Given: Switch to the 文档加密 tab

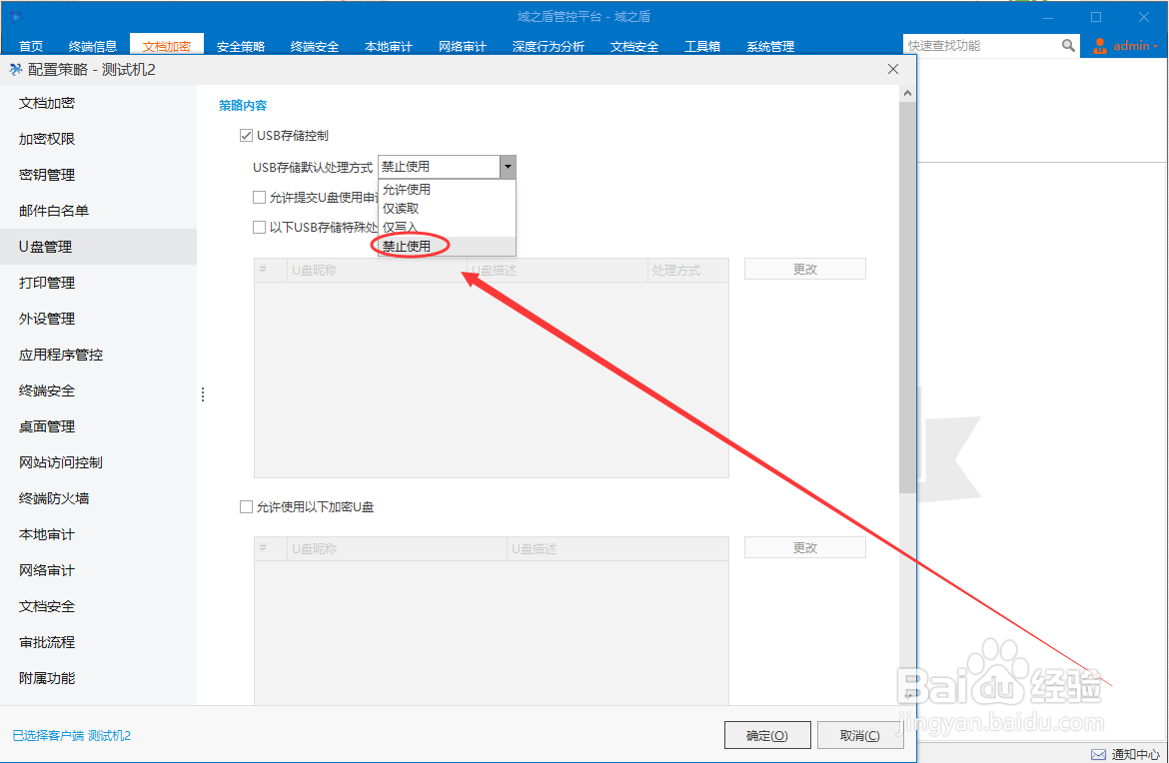Looking at the screenshot, I should [166, 46].
